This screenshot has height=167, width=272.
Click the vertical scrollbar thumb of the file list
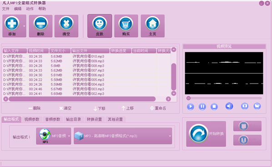(x=174, y=77)
